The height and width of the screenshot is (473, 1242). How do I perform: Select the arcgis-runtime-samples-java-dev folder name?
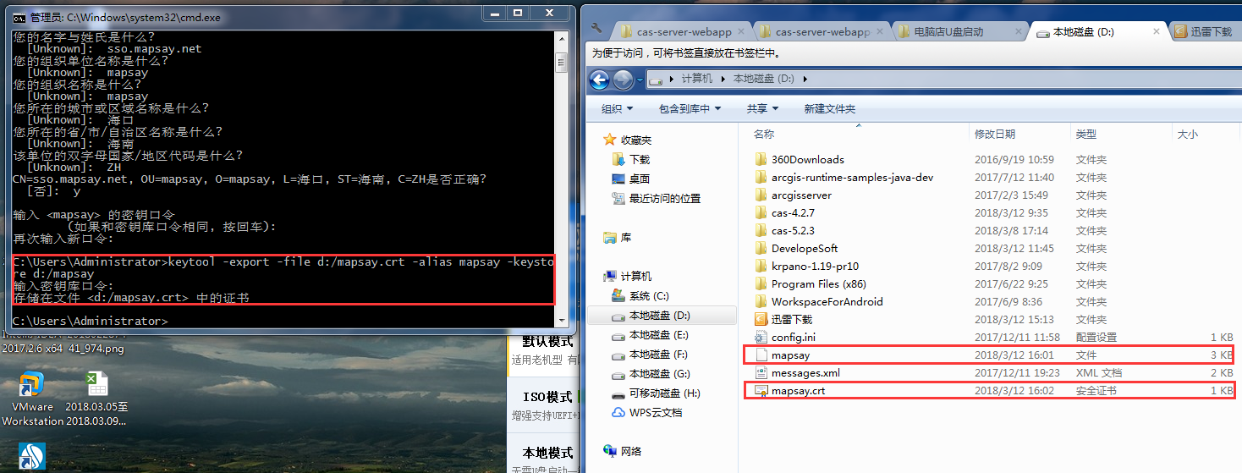coord(852,177)
